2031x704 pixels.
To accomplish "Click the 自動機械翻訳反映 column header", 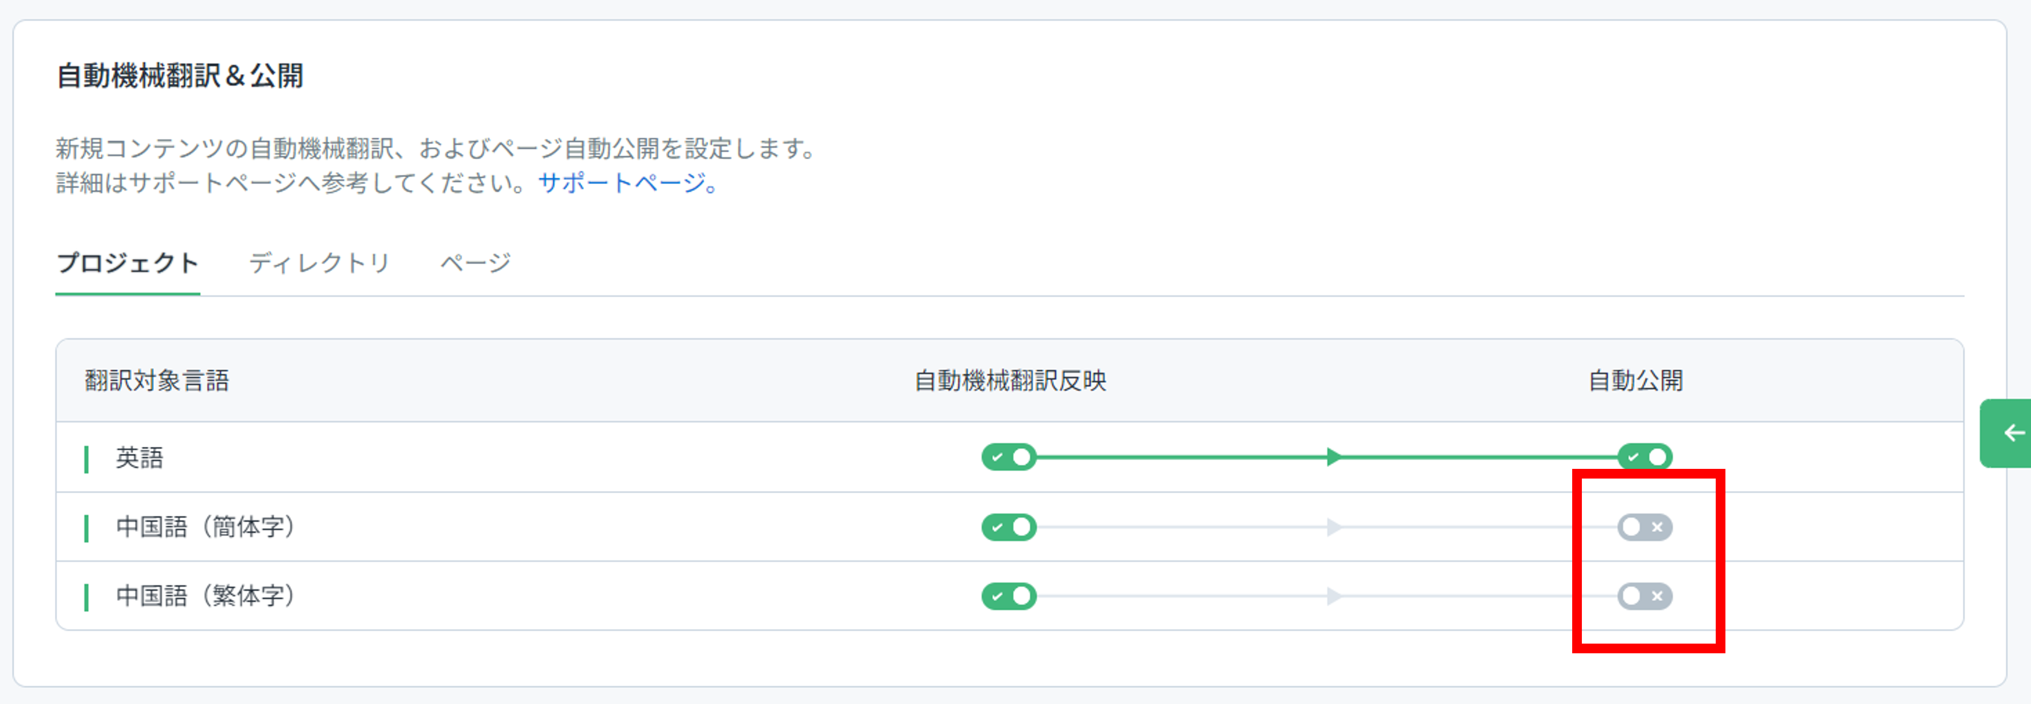I will [x=1011, y=381].
